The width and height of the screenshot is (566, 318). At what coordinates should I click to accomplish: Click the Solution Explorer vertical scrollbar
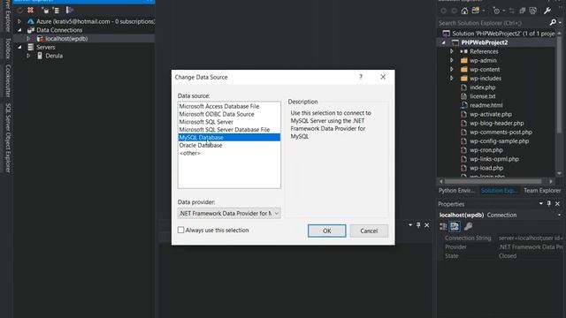coord(559,85)
